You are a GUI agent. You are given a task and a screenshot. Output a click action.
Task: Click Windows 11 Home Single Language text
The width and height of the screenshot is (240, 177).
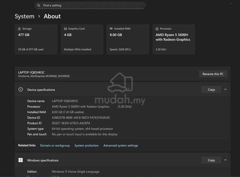pos(75,172)
